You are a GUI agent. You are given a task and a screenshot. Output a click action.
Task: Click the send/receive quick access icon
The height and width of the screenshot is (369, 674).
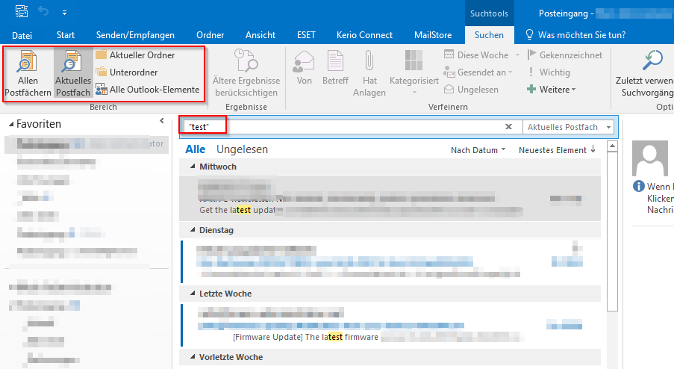22,12
